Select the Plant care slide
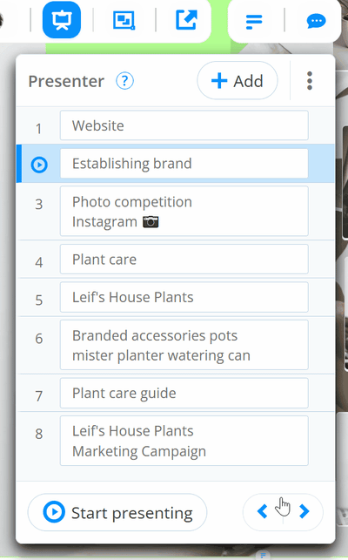Viewport: 348px width, 560px height. point(184,260)
